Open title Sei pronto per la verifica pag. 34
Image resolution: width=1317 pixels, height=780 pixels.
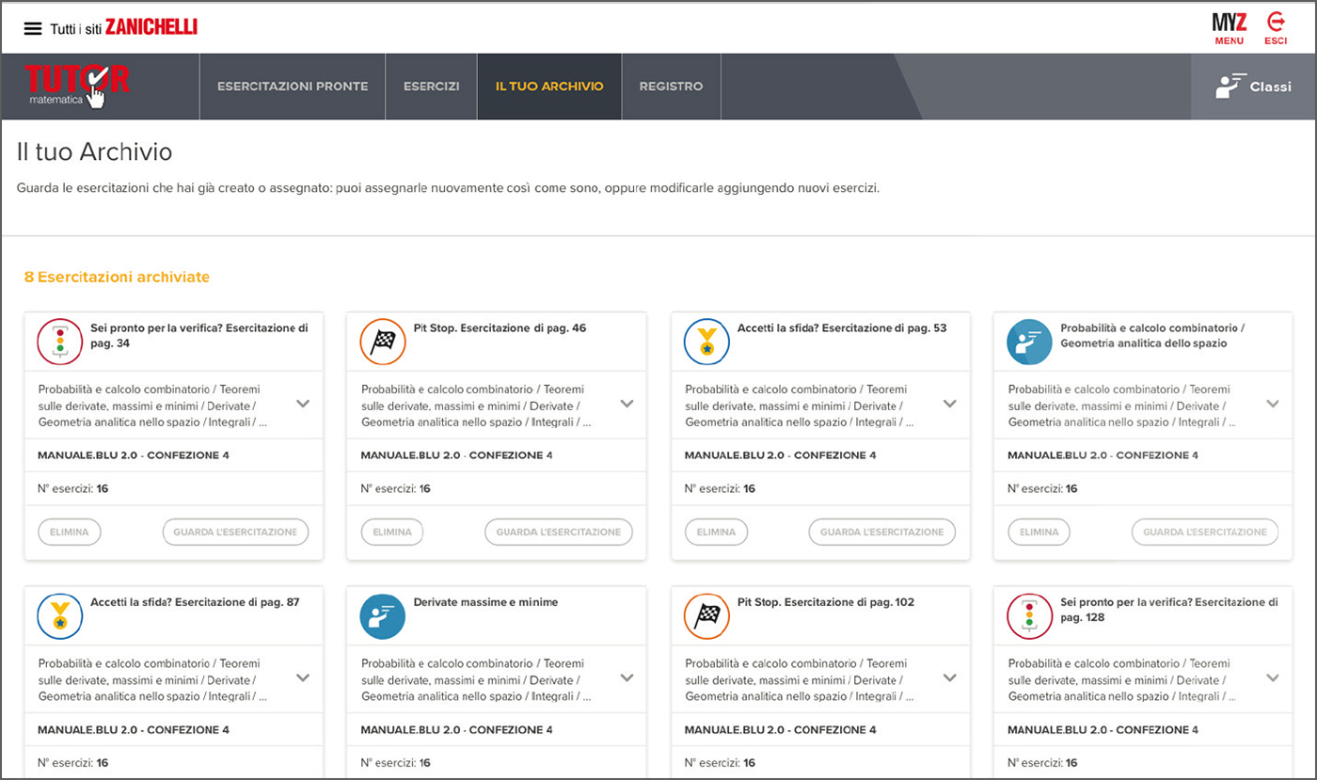pyautogui.click(x=199, y=336)
